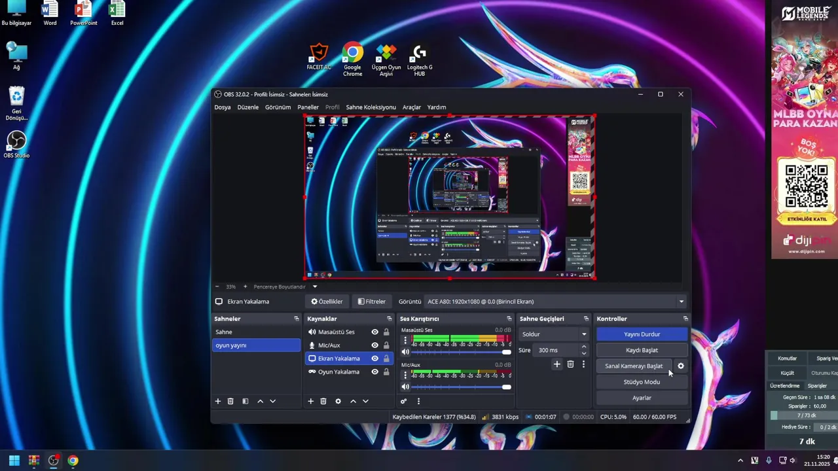Click Kaydı Başlat to start recording
The height and width of the screenshot is (471, 838).
point(642,350)
